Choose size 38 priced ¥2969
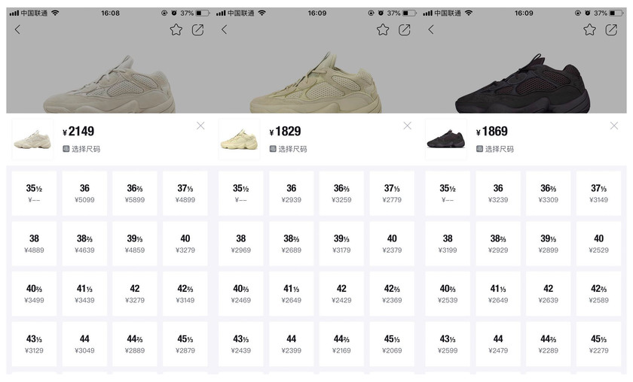Image resolution: width=633 pixels, height=382 pixels. coord(241,244)
